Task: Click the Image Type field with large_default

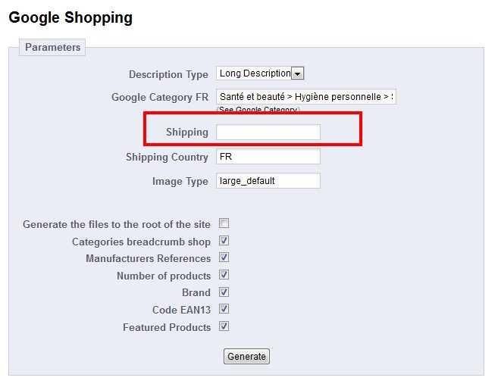Action: 268,181
